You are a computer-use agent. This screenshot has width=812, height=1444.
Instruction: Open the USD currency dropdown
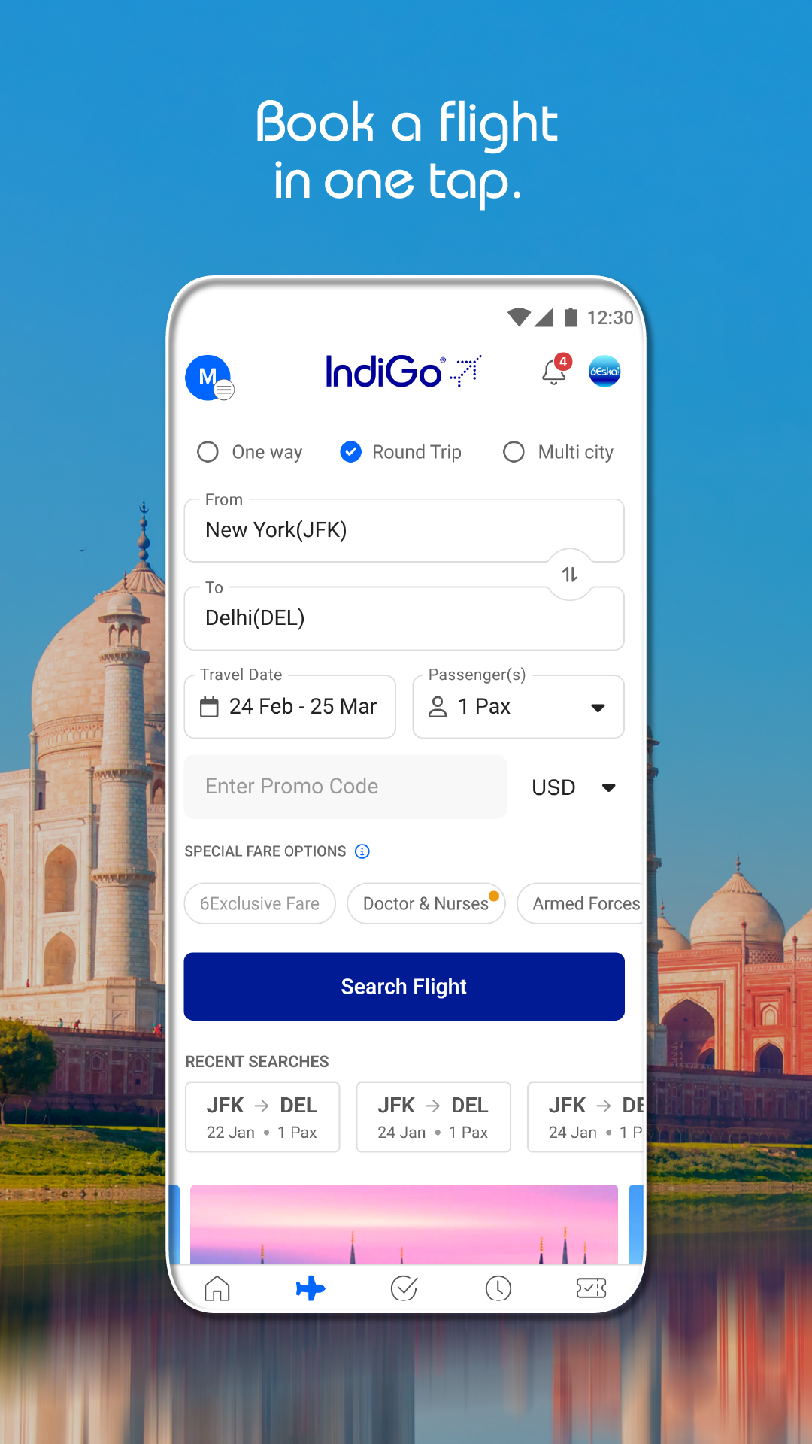tap(574, 787)
